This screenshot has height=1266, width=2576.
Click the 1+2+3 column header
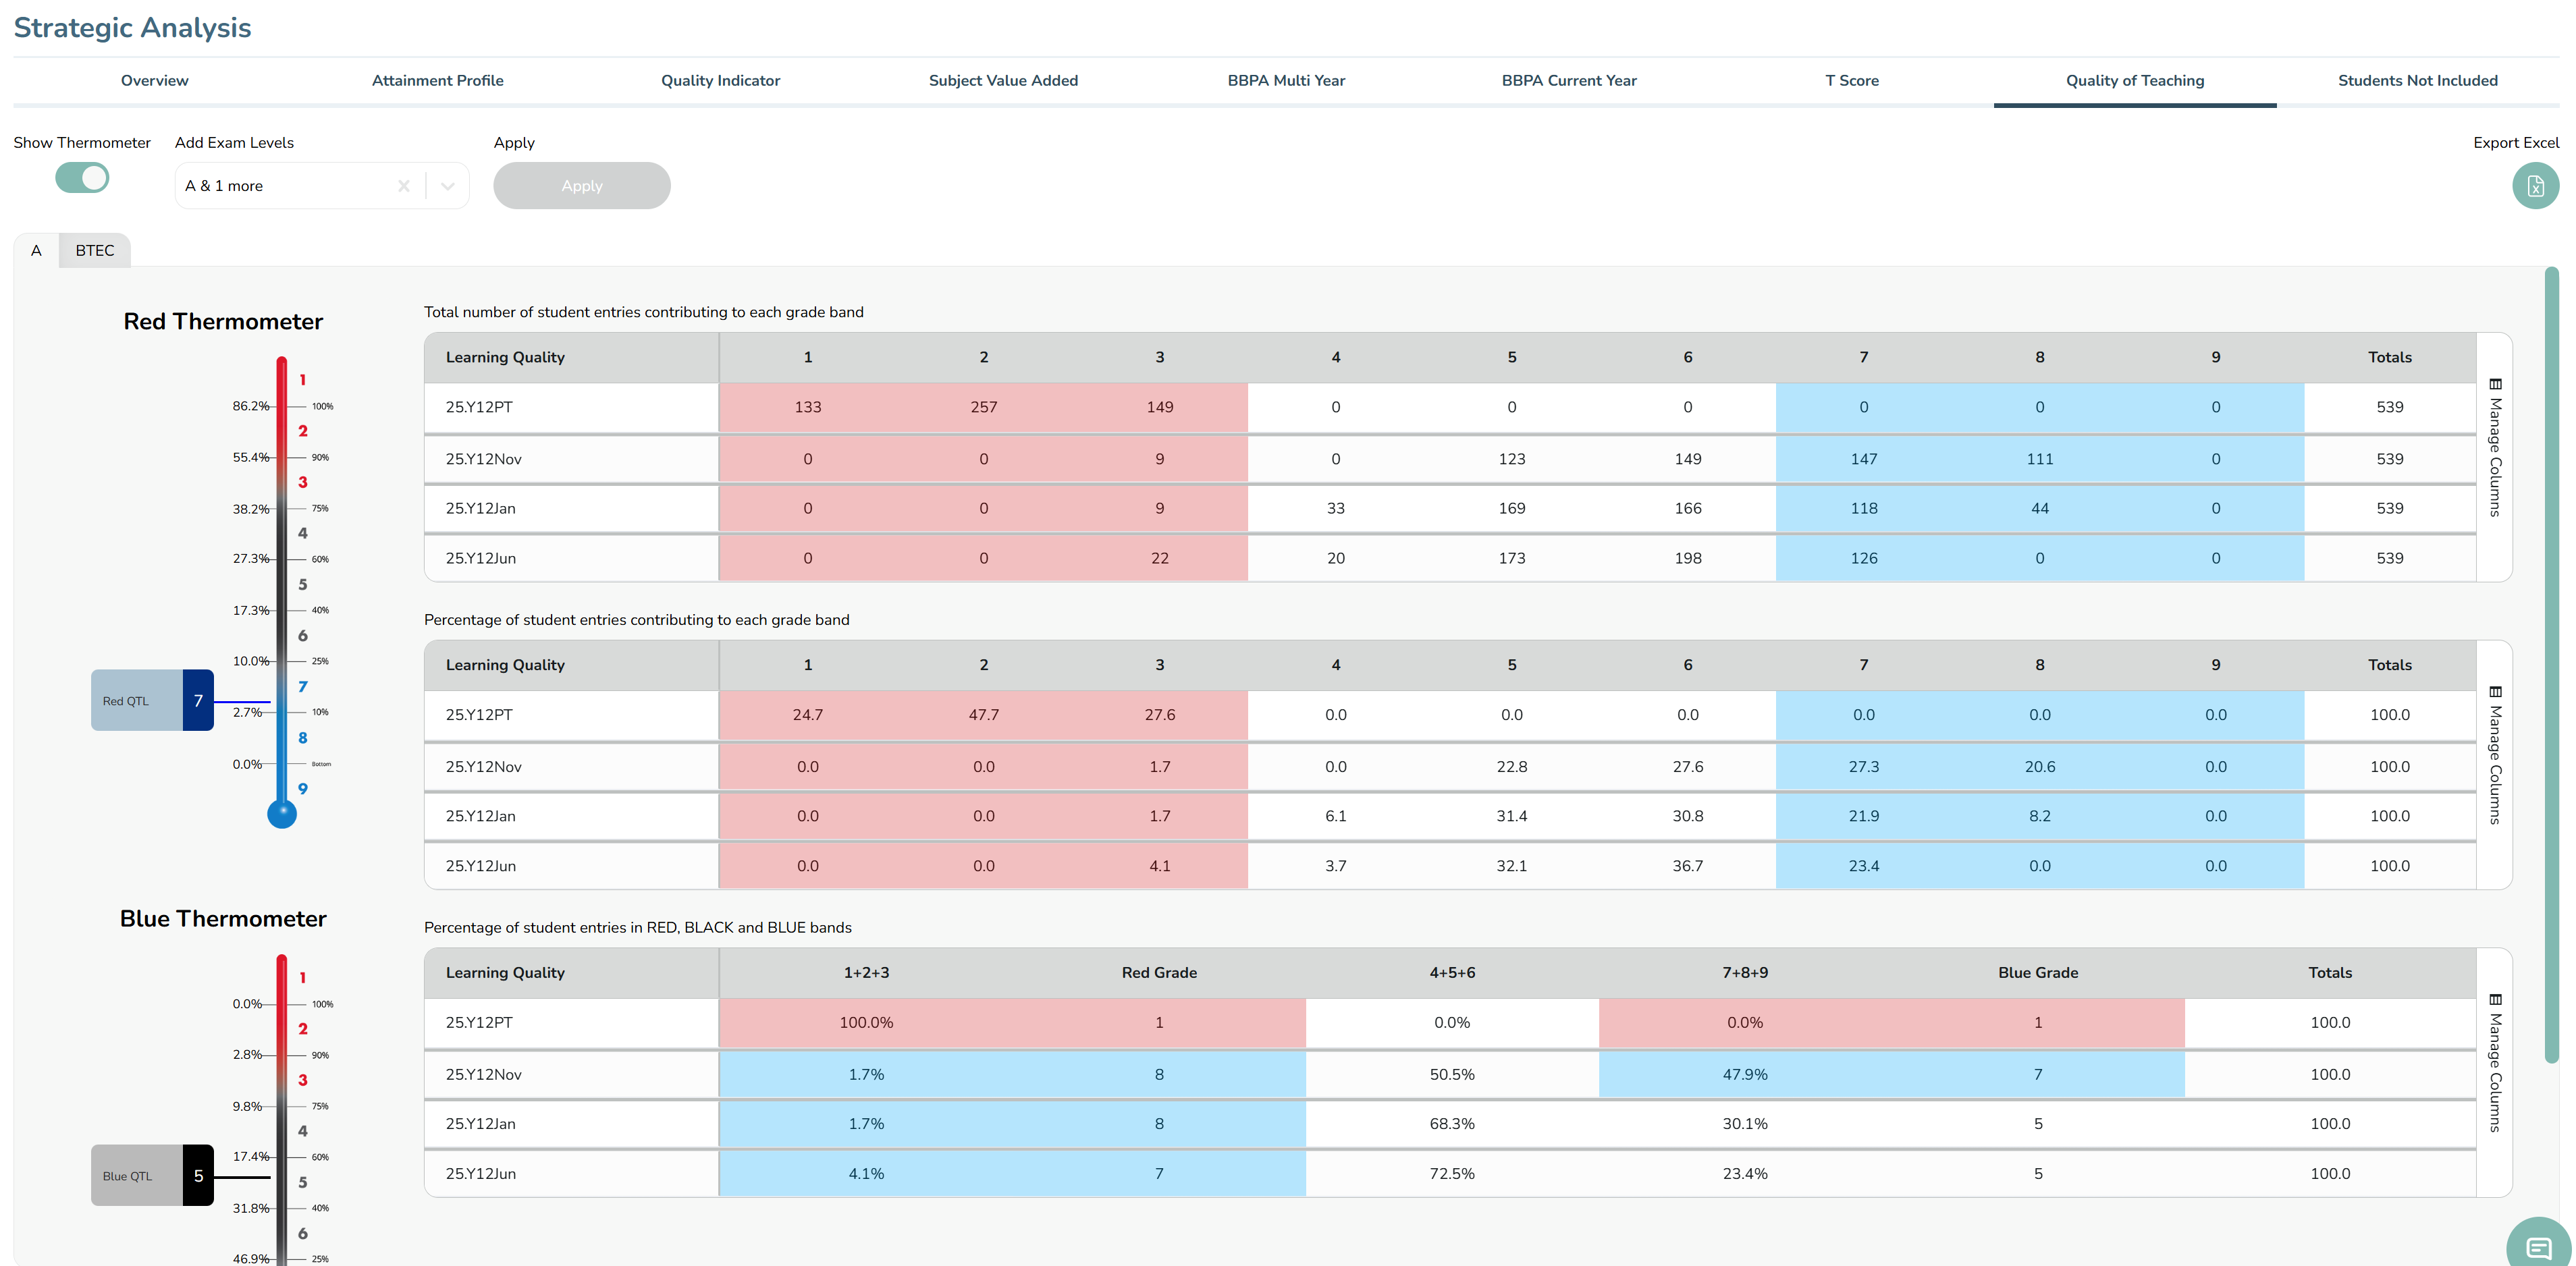click(x=866, y=973)
